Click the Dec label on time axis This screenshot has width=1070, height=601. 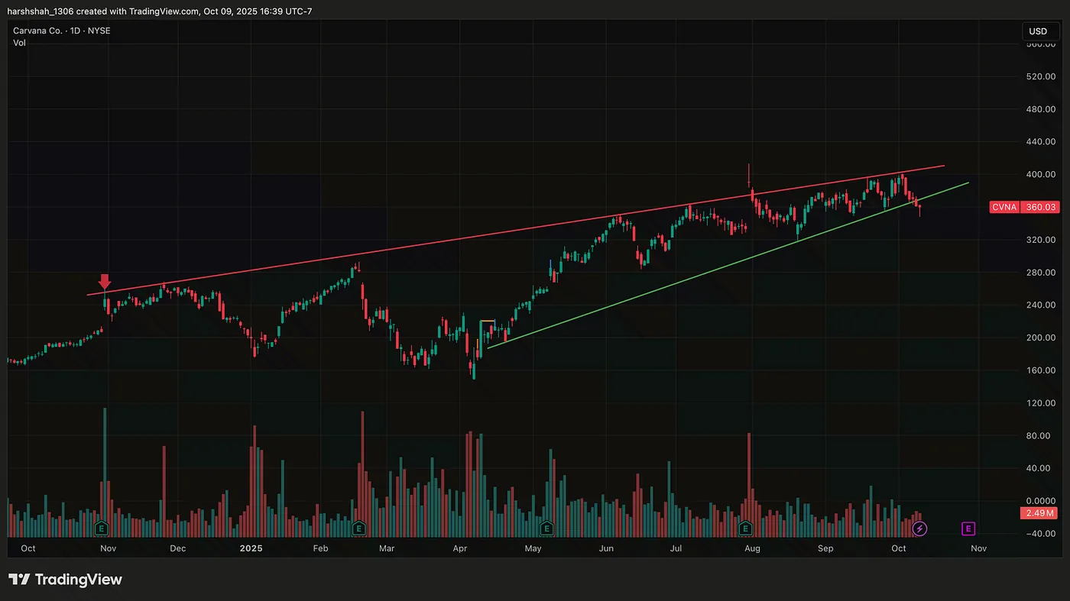pyautogui.click(x=177, y=548)
